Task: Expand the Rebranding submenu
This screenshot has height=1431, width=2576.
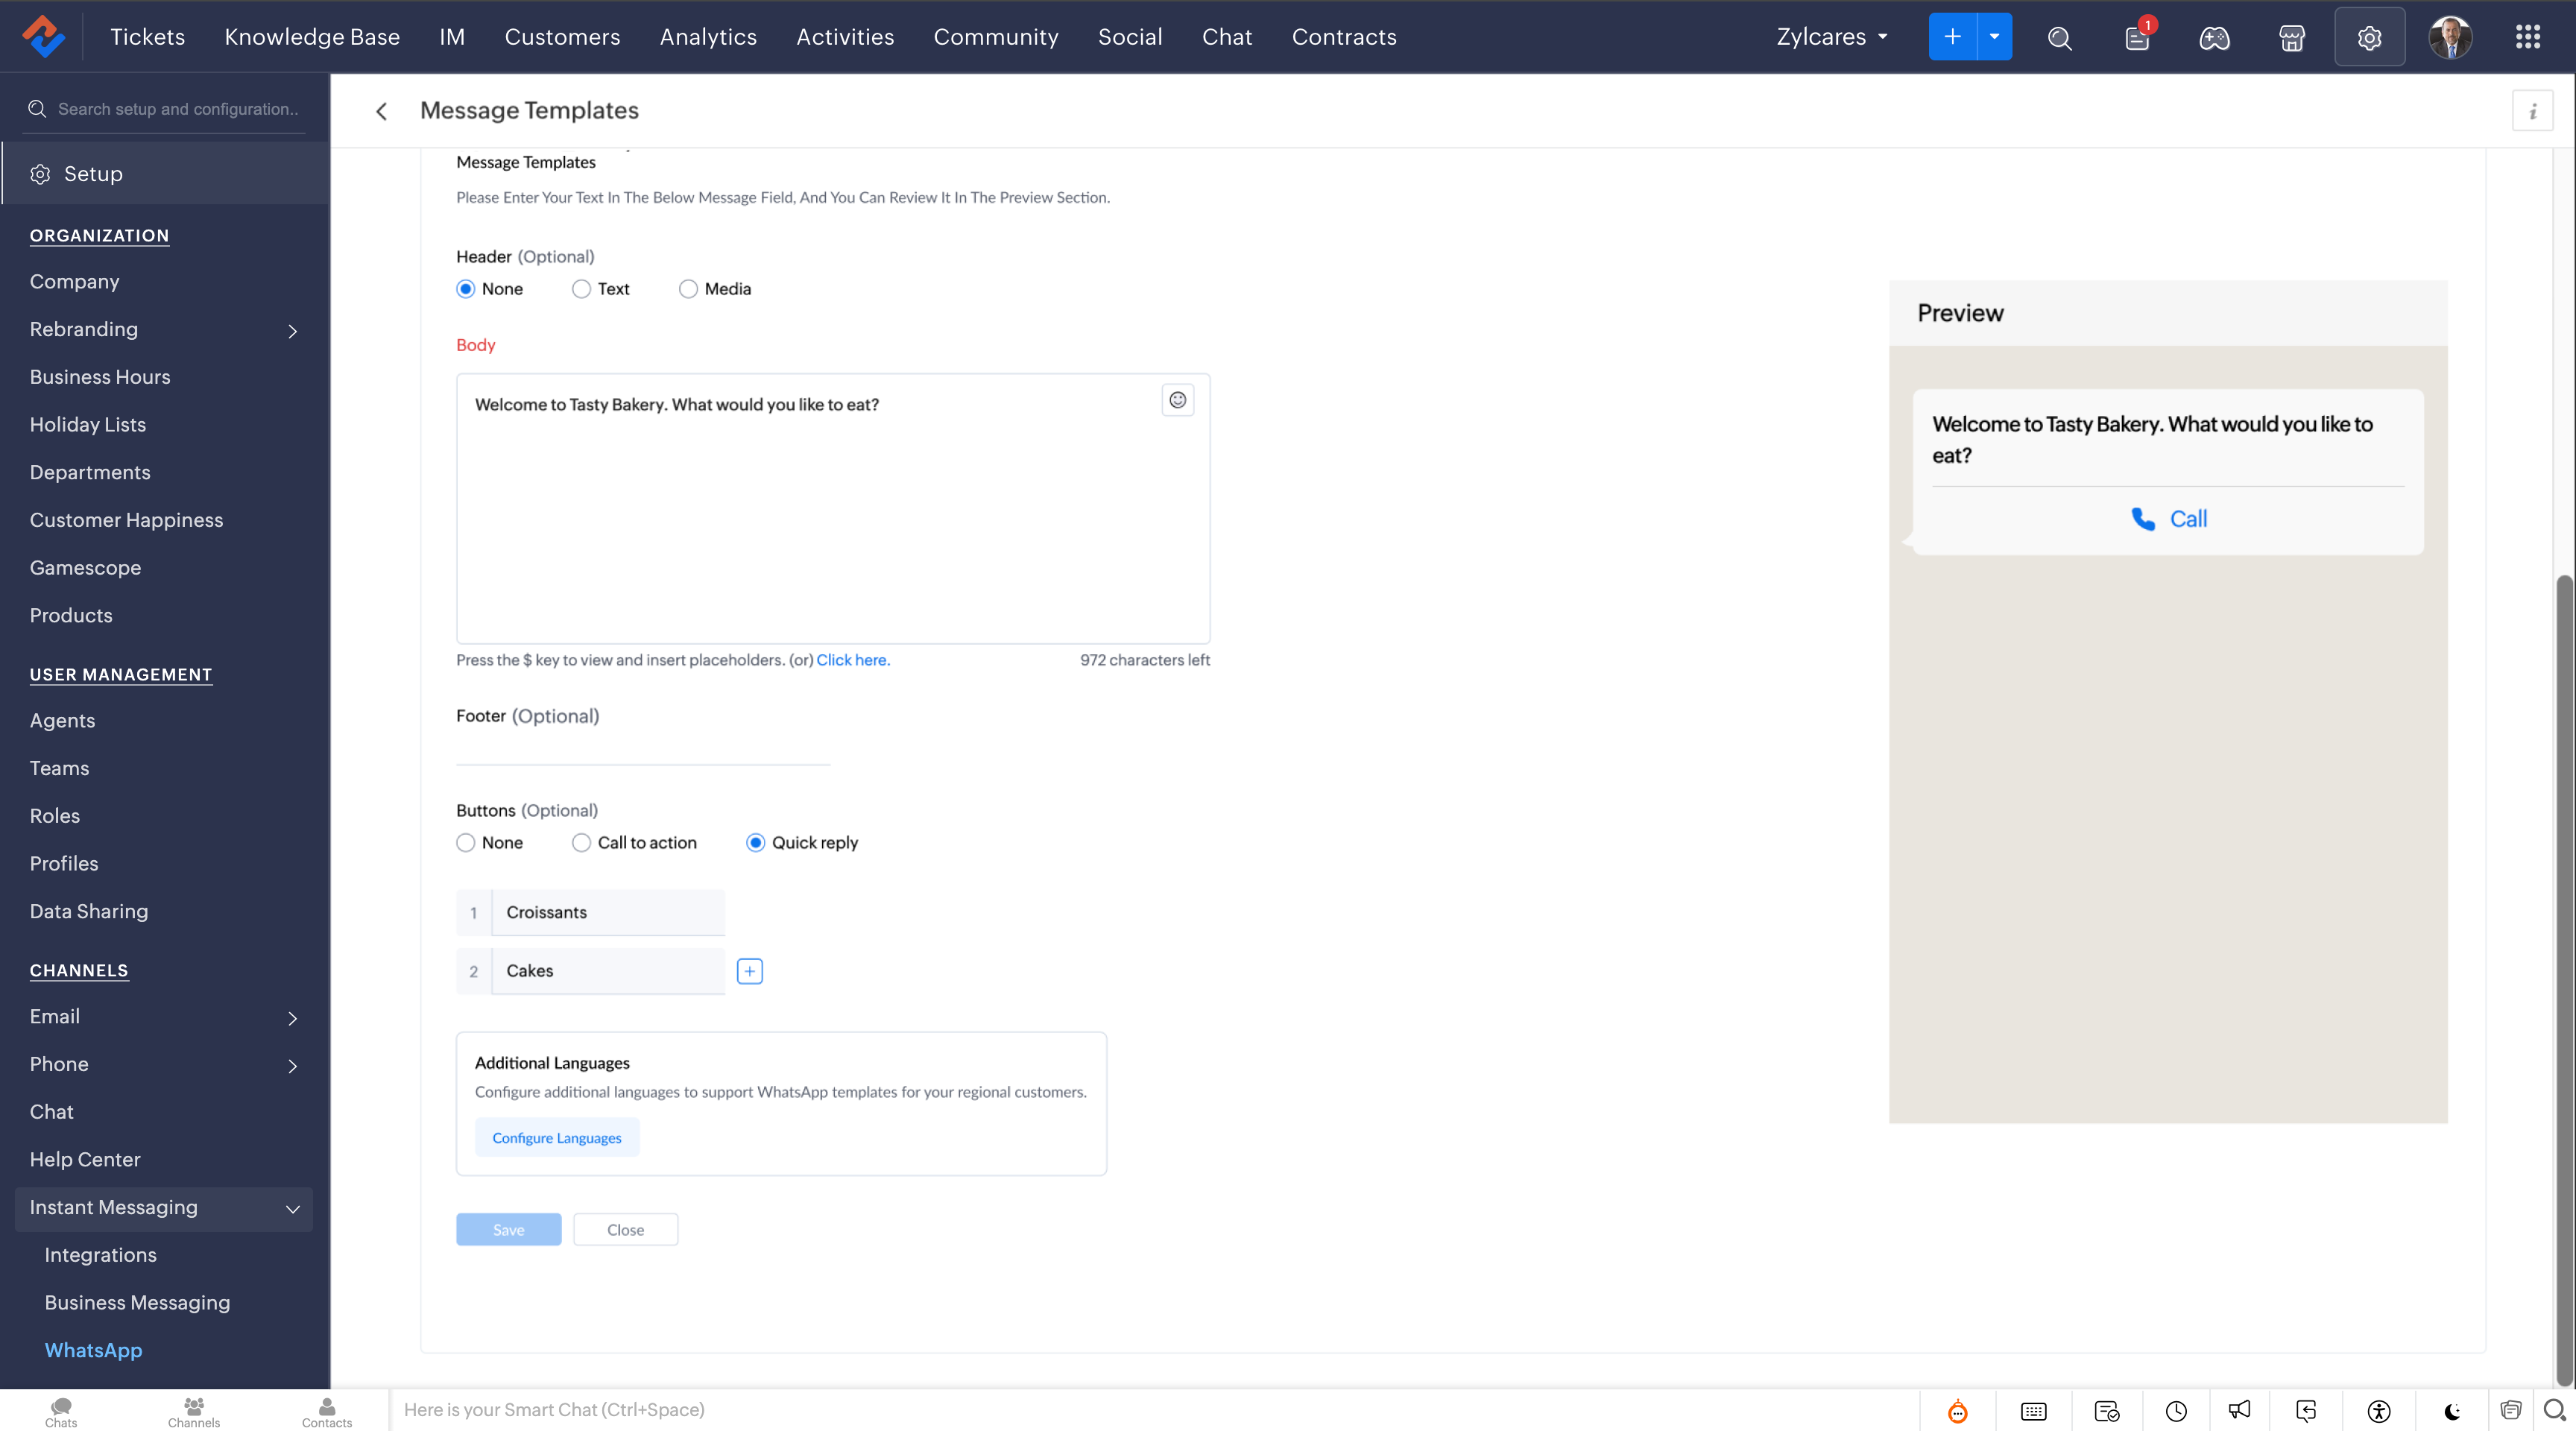Action: pos(292,331)
